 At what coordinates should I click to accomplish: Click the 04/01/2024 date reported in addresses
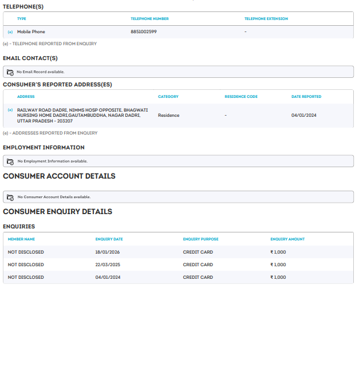(303, 116)
